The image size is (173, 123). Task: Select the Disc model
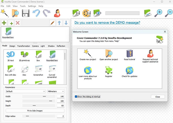tap(25, 71)
